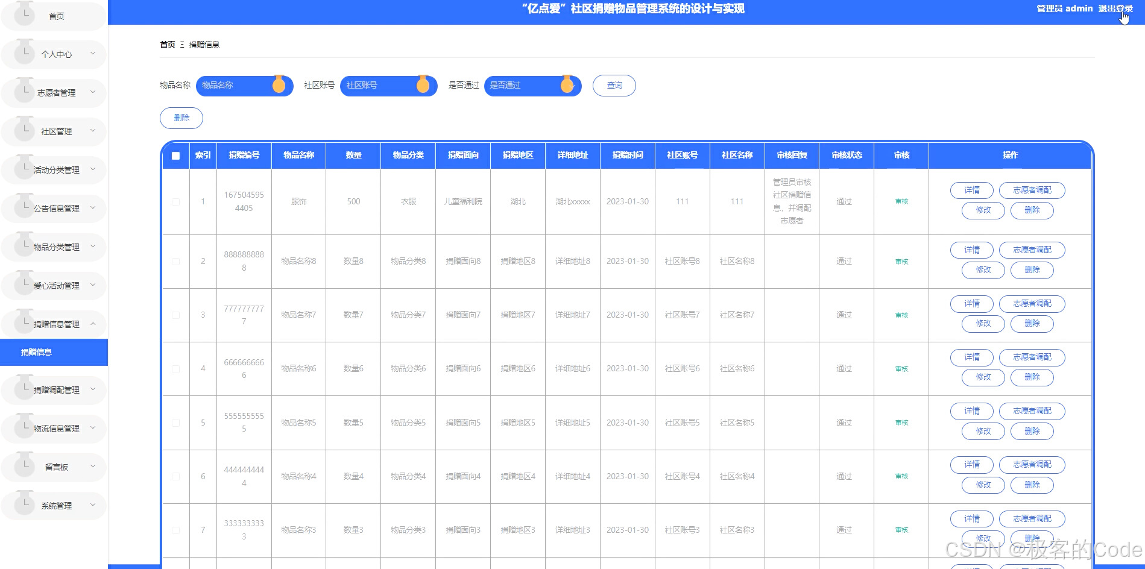Image resolution: width=1145 pixels, height=569 pixels.
Task: Click 审核 link for row 1 (服饰)
Action: [901, 202]
